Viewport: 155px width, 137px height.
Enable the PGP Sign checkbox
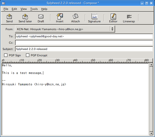pyautogui.click(x=6, y=55)
